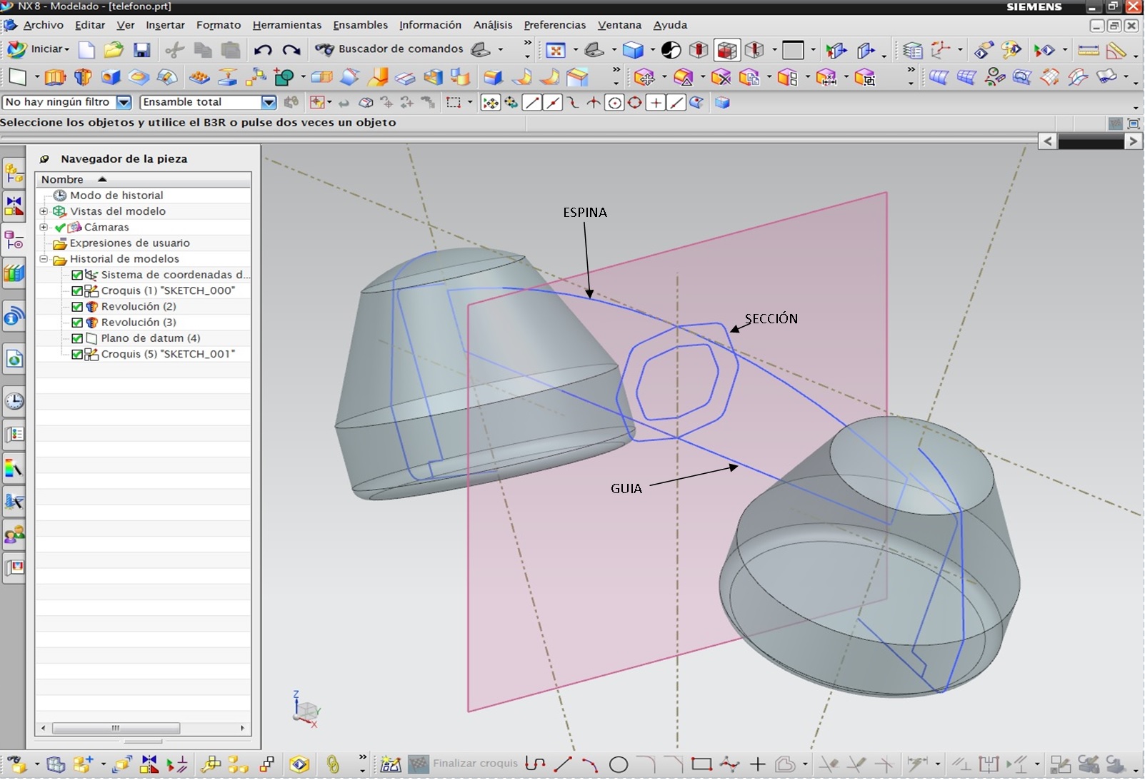Viewport: 1145px width, 780px height.
Task: Collapse Historial de modelos node
Action: point(44,259)
